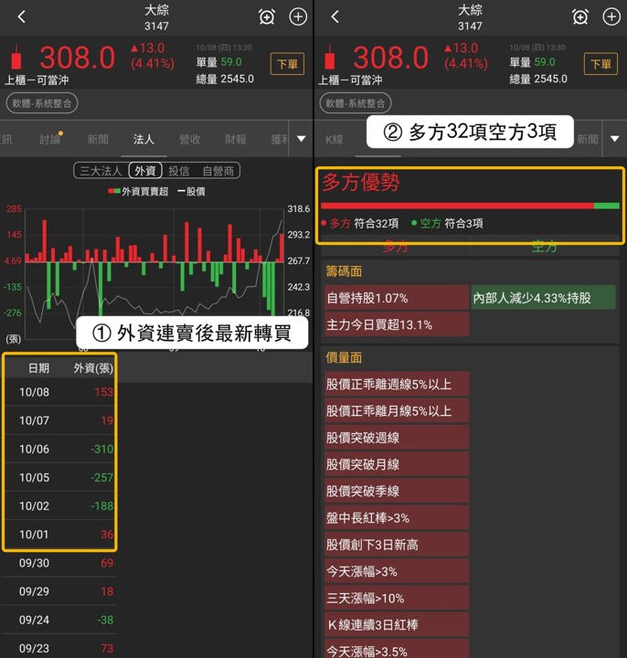This screenshot has width=627, height=658.
Task: Open 股價創下3日新高 indicator
Action: pos(397,545)
